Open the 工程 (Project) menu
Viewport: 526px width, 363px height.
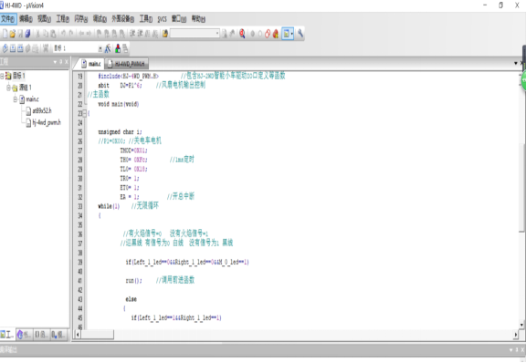pos(63,19)
